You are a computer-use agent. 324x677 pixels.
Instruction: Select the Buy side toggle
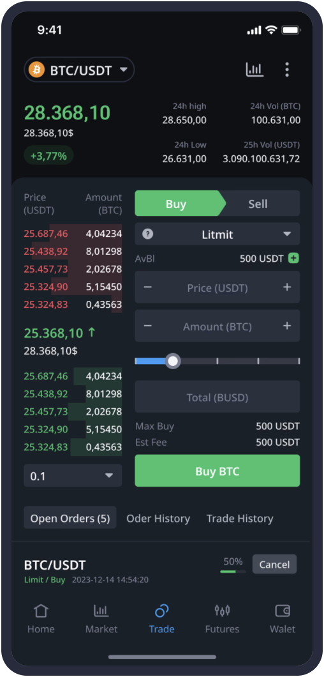(177, 203)
